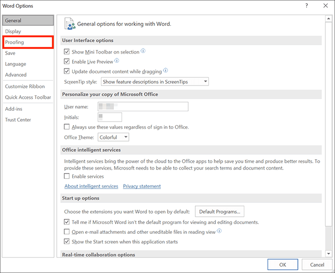This screenshot has width=335, height=273.
Task: Click info icon after Update document content while dragging
Action: coord(165,71)
